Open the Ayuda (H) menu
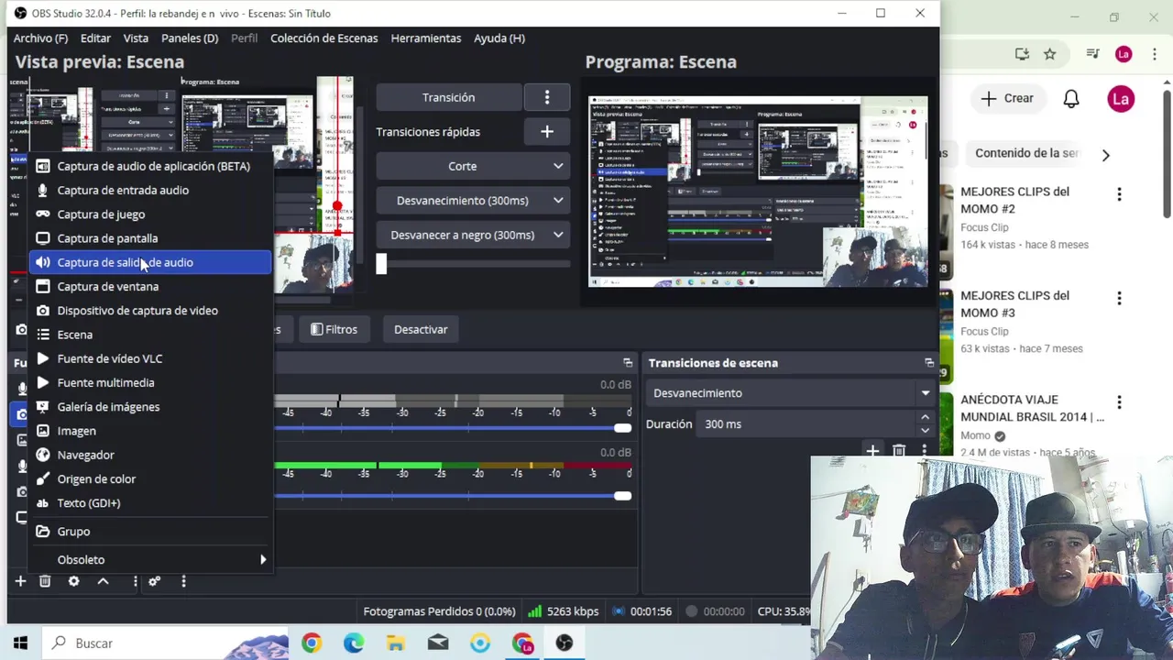Screen dimensions: 1173x660 pos(499,38)
